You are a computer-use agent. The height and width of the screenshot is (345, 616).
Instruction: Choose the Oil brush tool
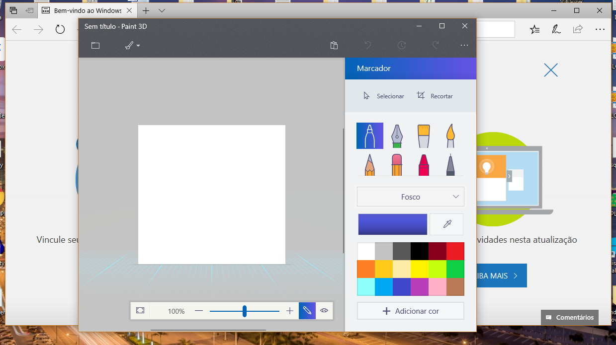(423, 136)
